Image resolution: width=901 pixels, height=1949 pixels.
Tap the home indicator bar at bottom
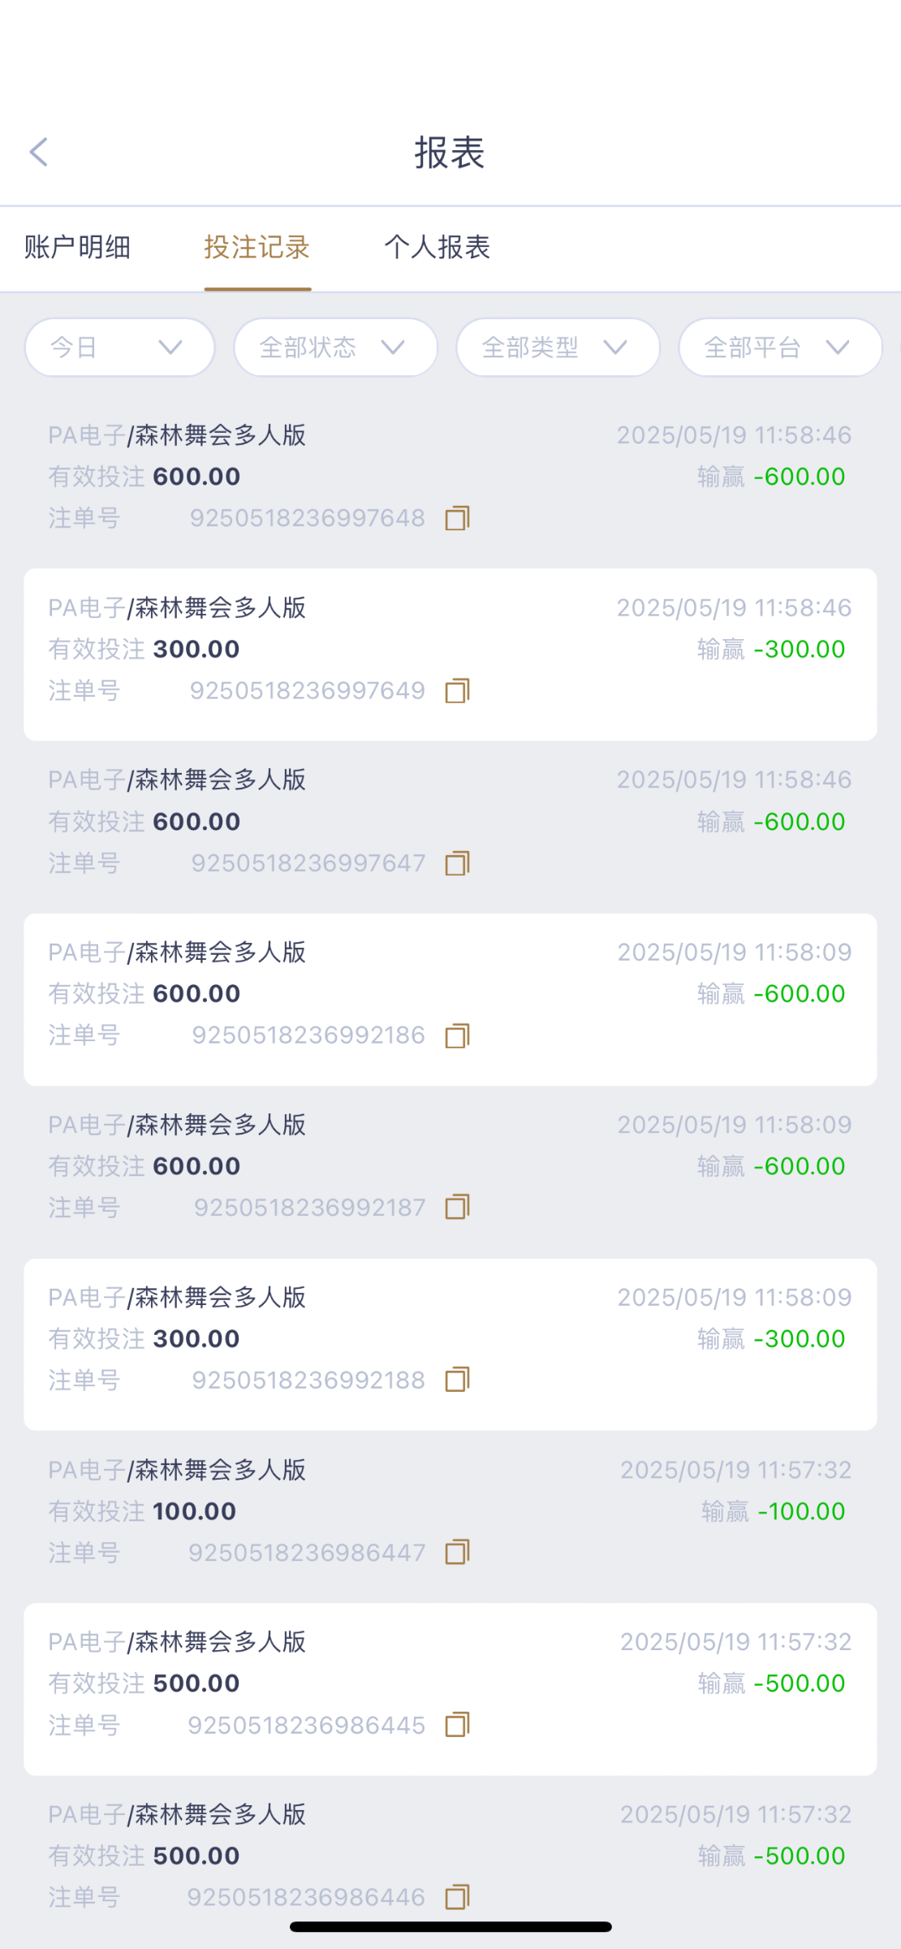pos(450,1926)
